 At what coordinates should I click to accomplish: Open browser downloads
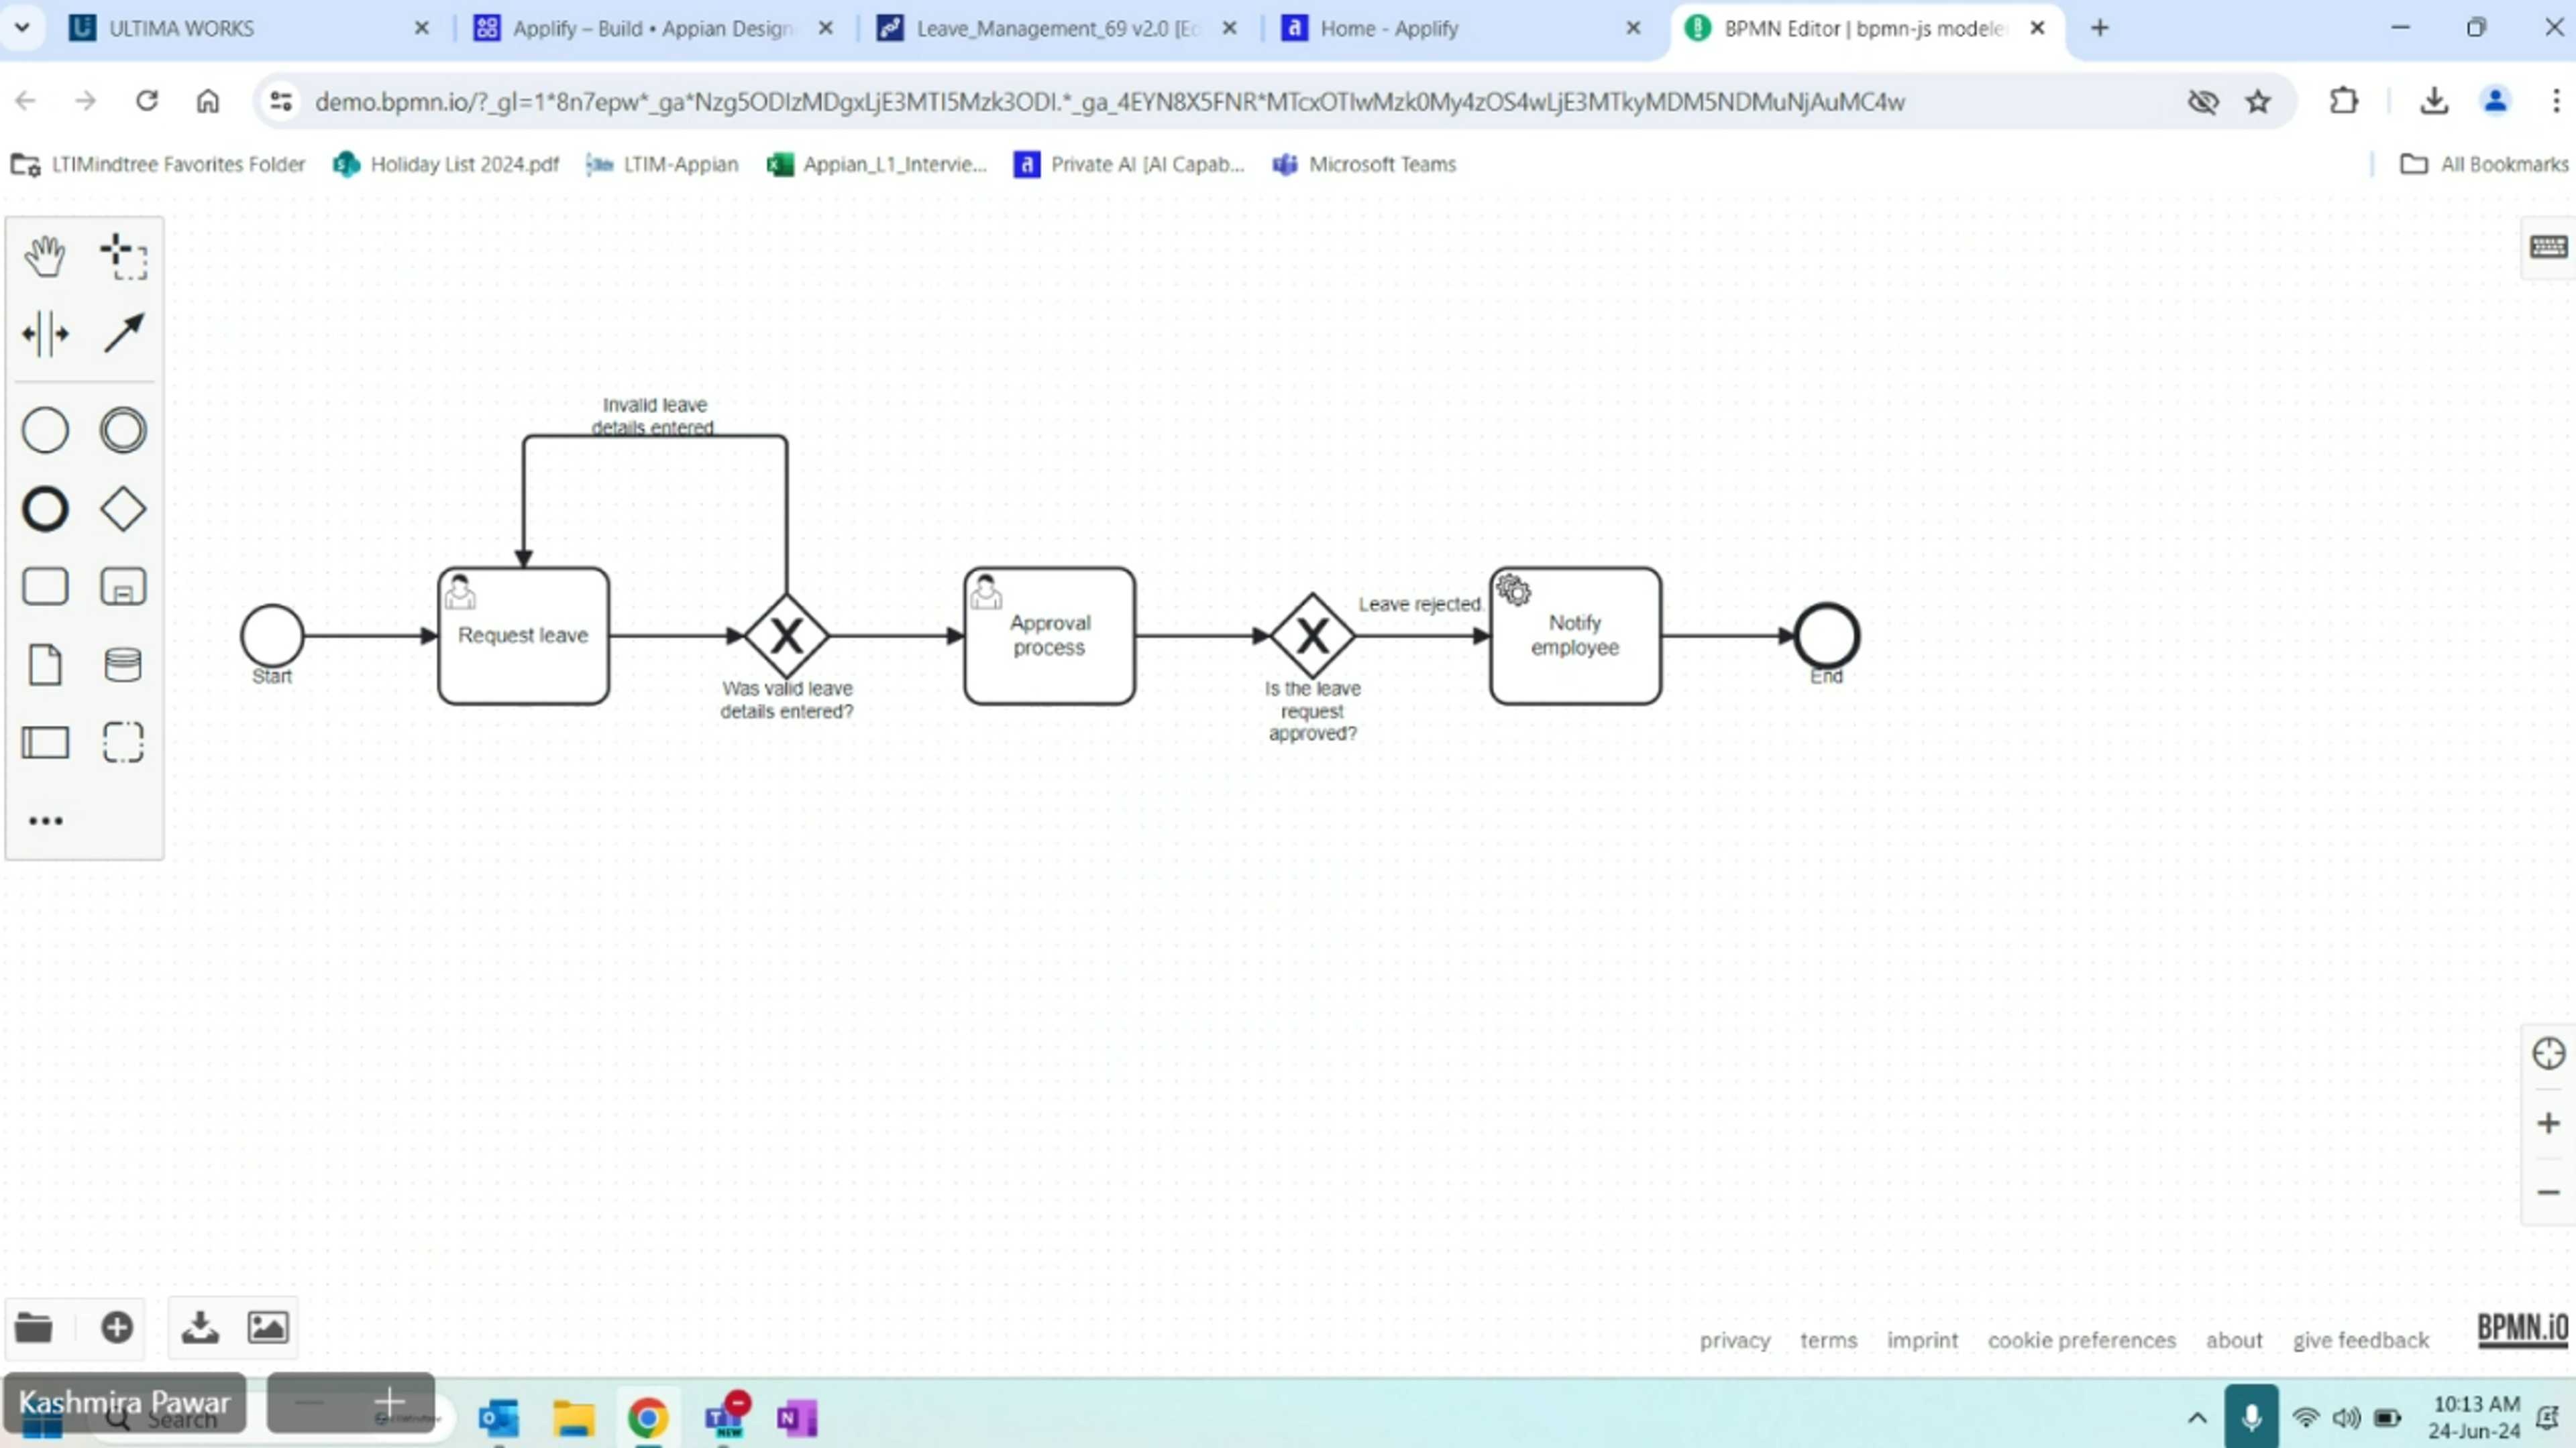pos(2434,101)
